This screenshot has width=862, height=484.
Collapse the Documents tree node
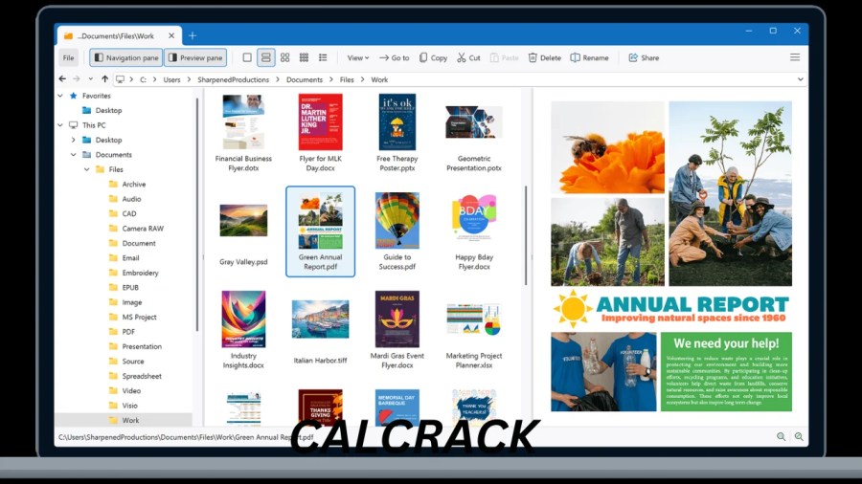pos(73,155)
